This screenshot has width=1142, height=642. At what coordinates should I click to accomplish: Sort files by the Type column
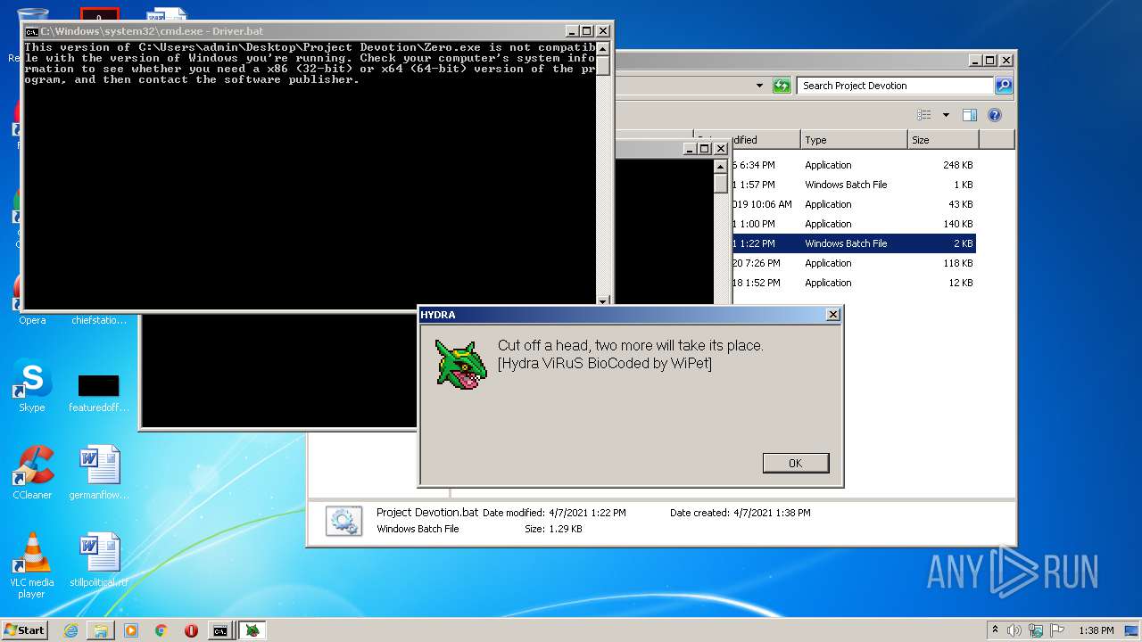(x=854, y=140)
